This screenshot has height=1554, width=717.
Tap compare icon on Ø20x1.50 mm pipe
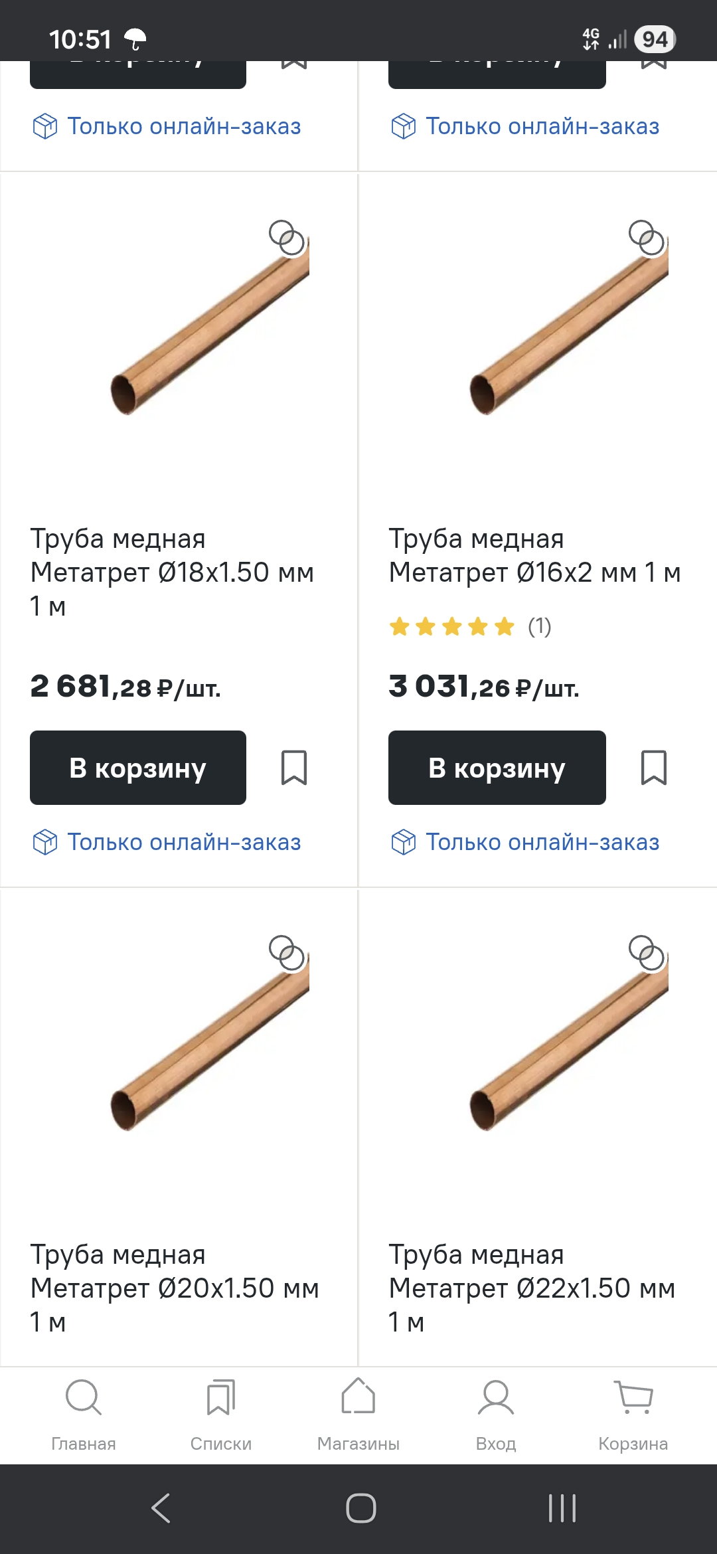tap(287, 954)
